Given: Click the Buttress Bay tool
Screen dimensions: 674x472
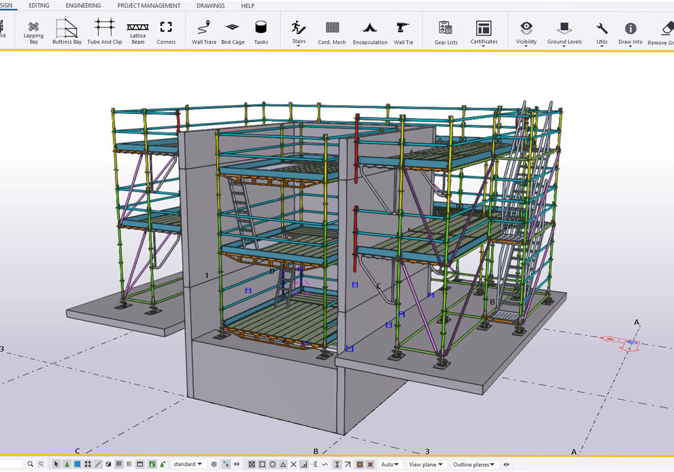Looking at the screenshot, I should 66,31.
